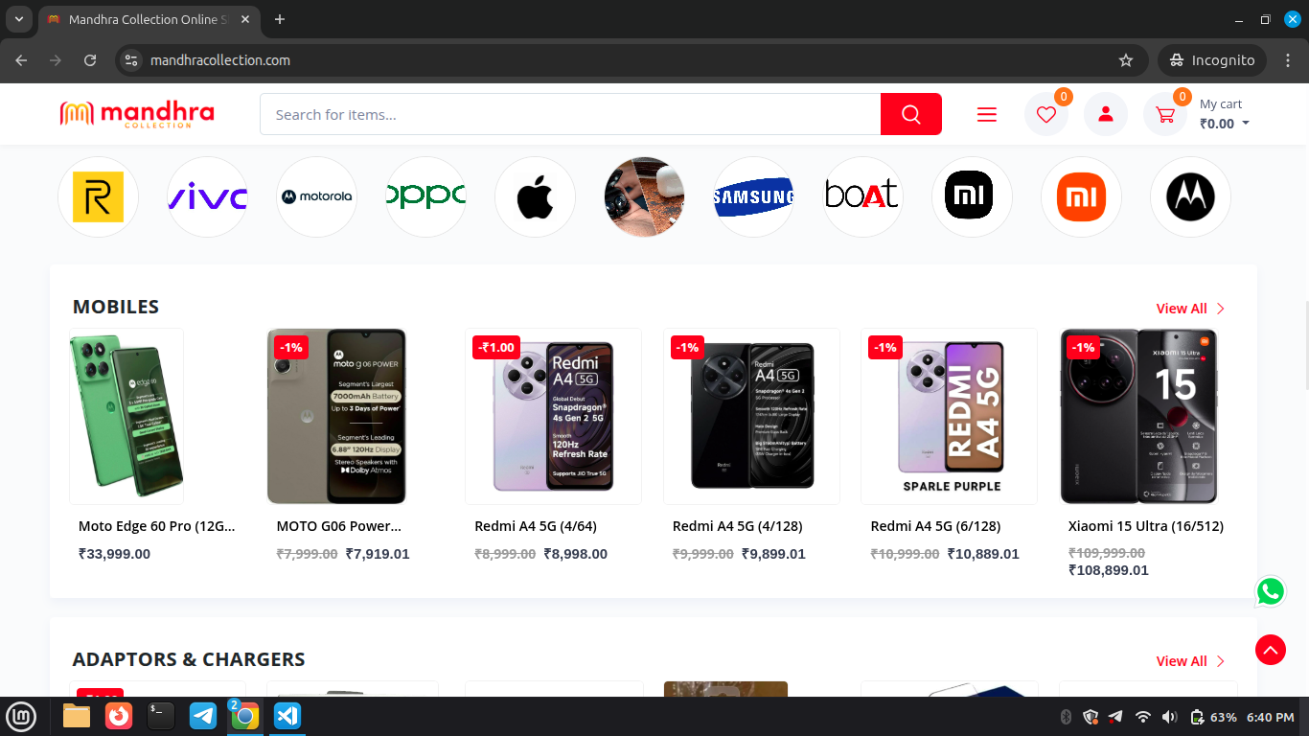1309x736 pixels.
Task: Click the mandhracollection.com address bar
Action: tap(632, 59)
